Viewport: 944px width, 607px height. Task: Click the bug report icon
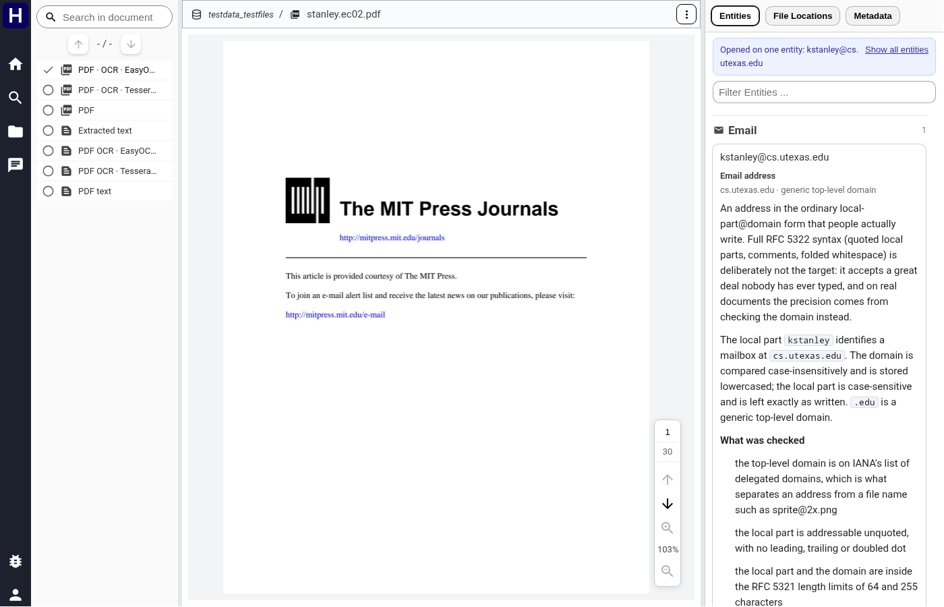16,561
